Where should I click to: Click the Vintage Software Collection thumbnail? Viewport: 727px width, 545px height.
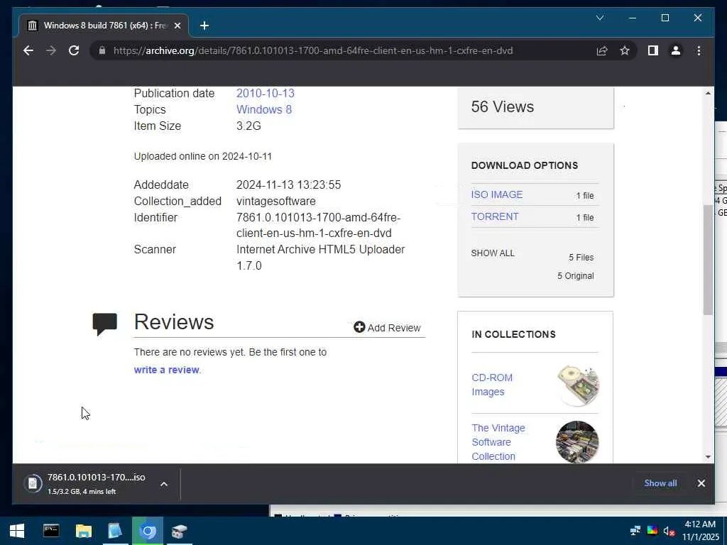click(x=577, y=441)
